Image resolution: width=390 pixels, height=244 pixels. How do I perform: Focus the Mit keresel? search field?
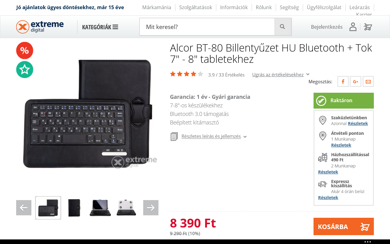click(207, 27)
